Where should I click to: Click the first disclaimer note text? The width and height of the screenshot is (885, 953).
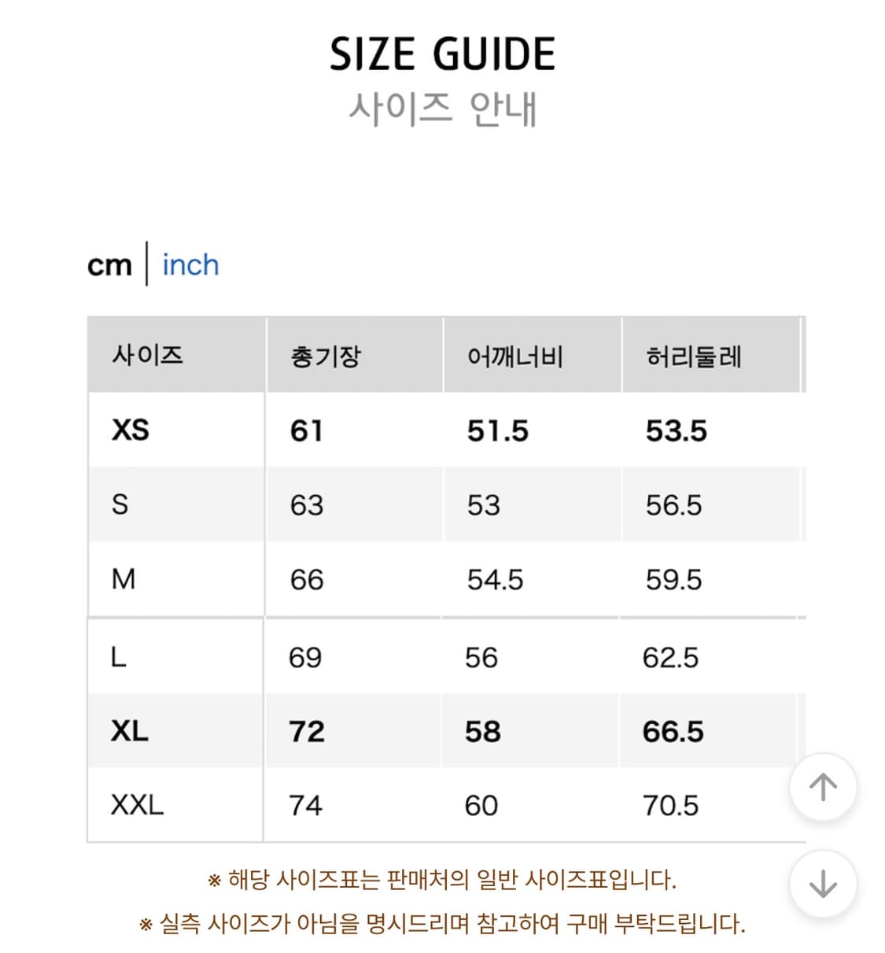tap(443, 881)
